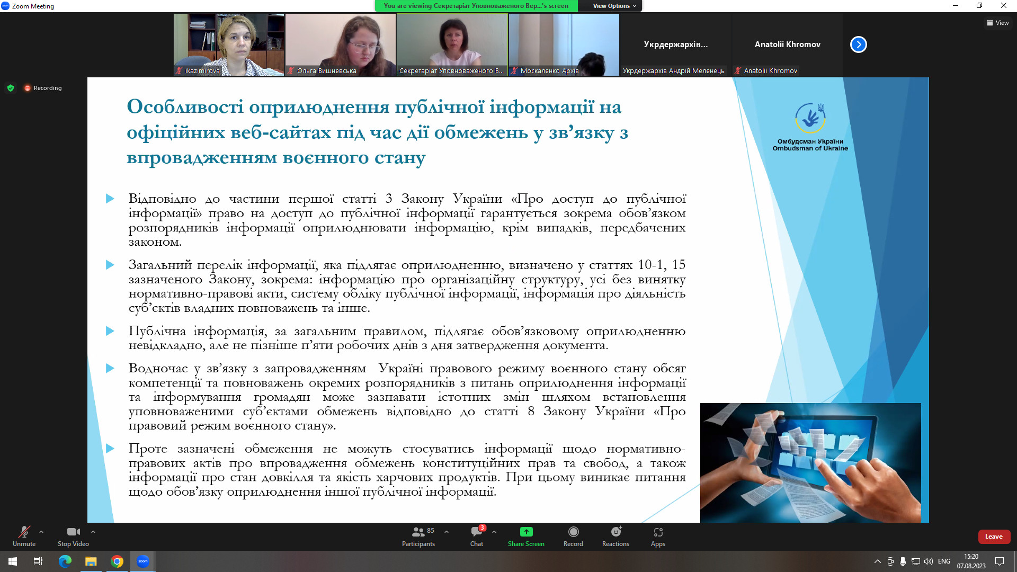1017x572 pixels.
Task: Click the tablet documents image on slide
Action: (810, 463)
